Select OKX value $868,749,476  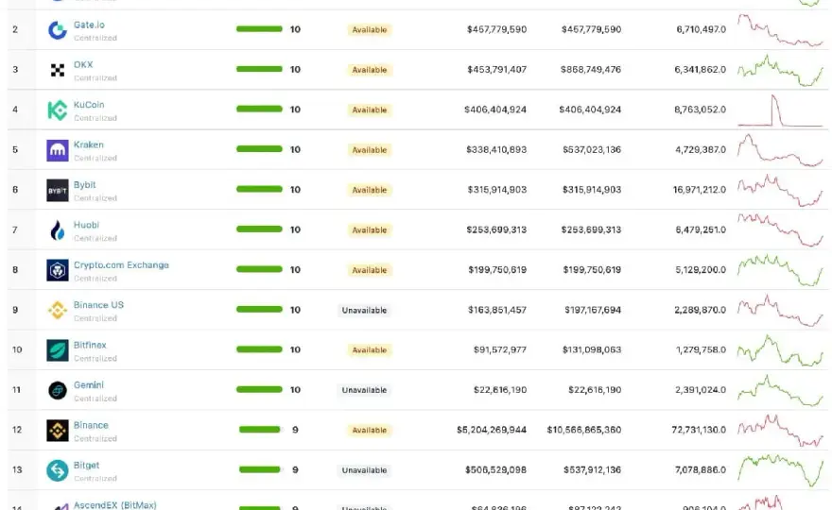point(591,70)
